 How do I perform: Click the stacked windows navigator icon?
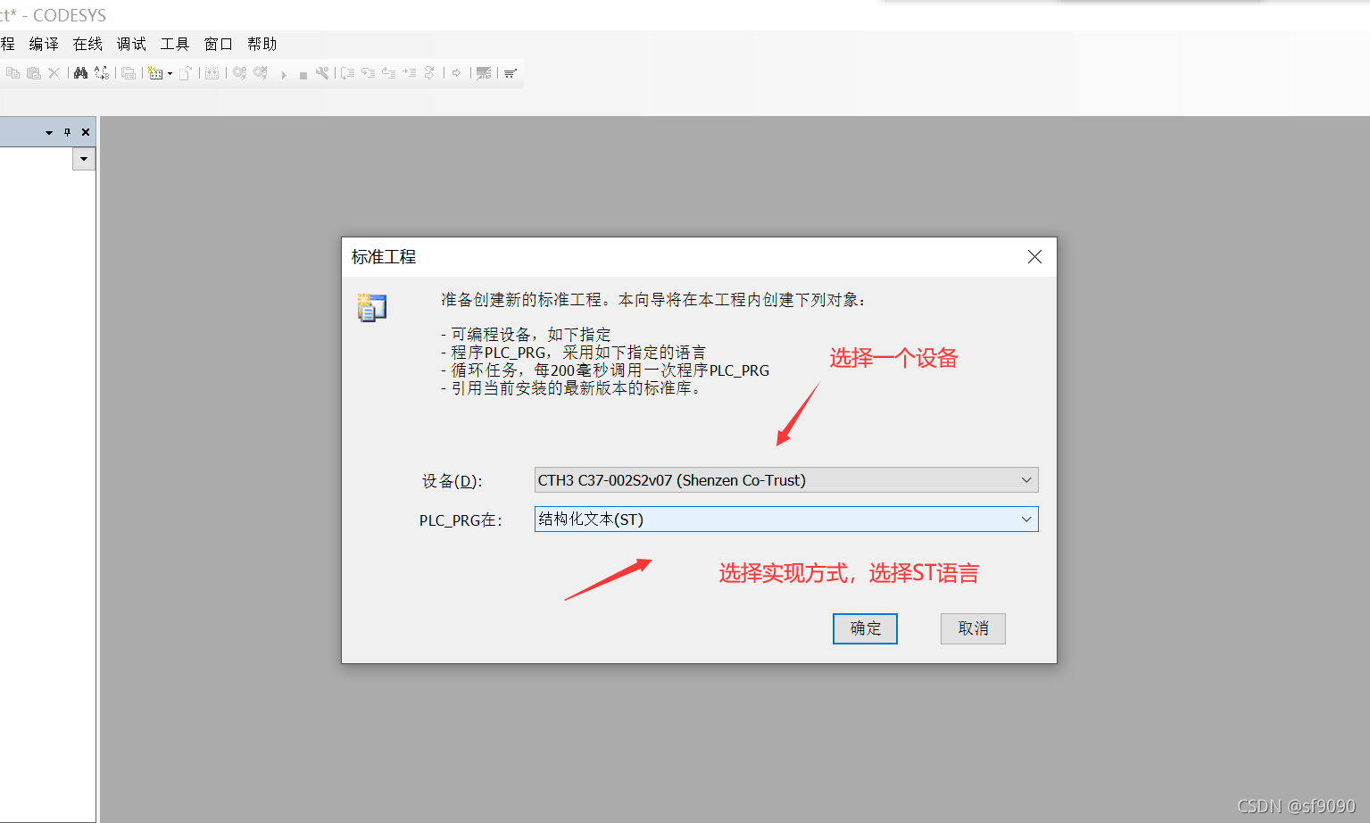(129, 73)
